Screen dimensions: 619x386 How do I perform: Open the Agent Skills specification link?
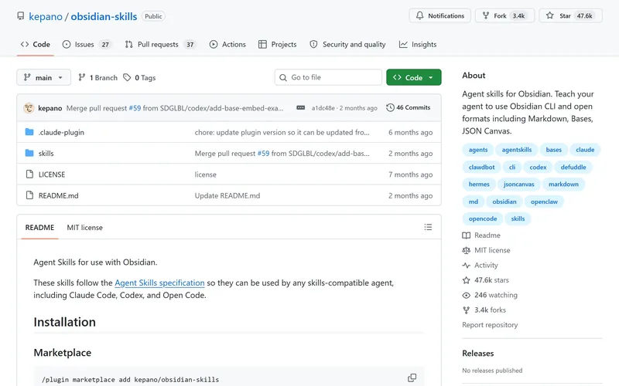click(x=159, y=283)
